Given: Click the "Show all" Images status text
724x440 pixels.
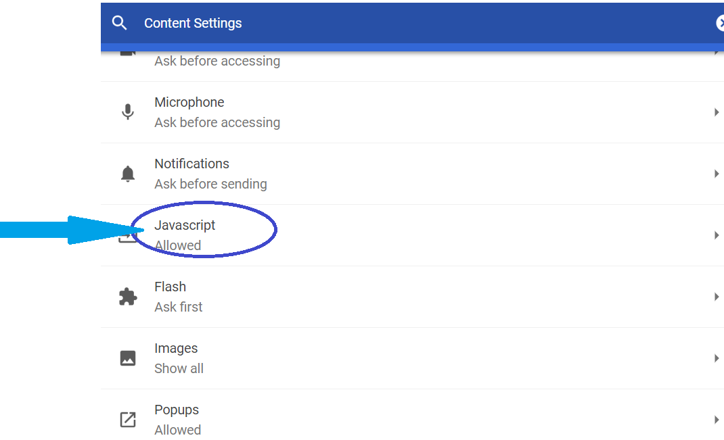Looking at the screenshot, I should pos(179,368).
